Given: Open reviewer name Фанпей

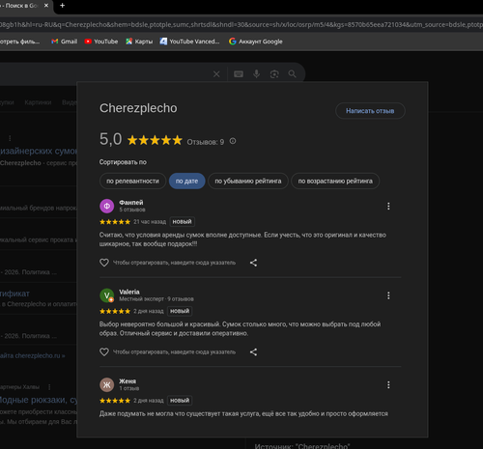Looking at the screenshot, I should 131,203.
